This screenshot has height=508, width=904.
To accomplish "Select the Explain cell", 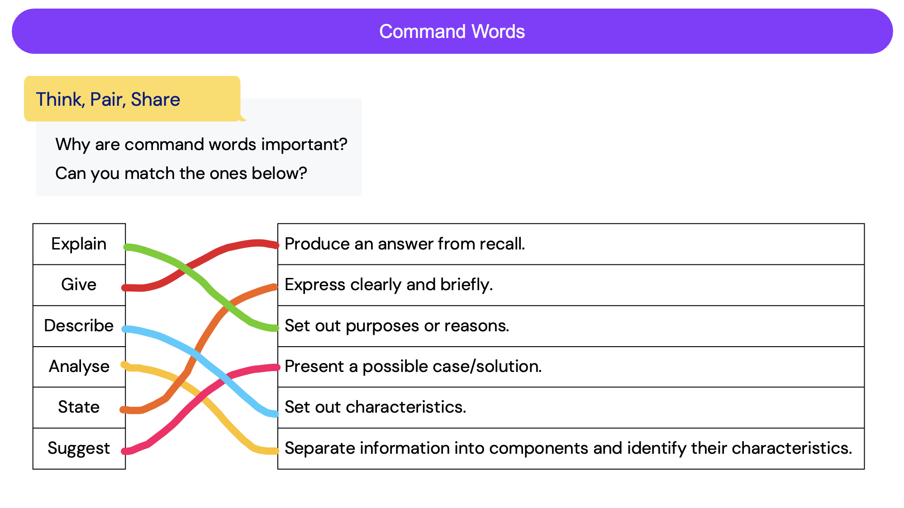I will [x=79, y=244].
